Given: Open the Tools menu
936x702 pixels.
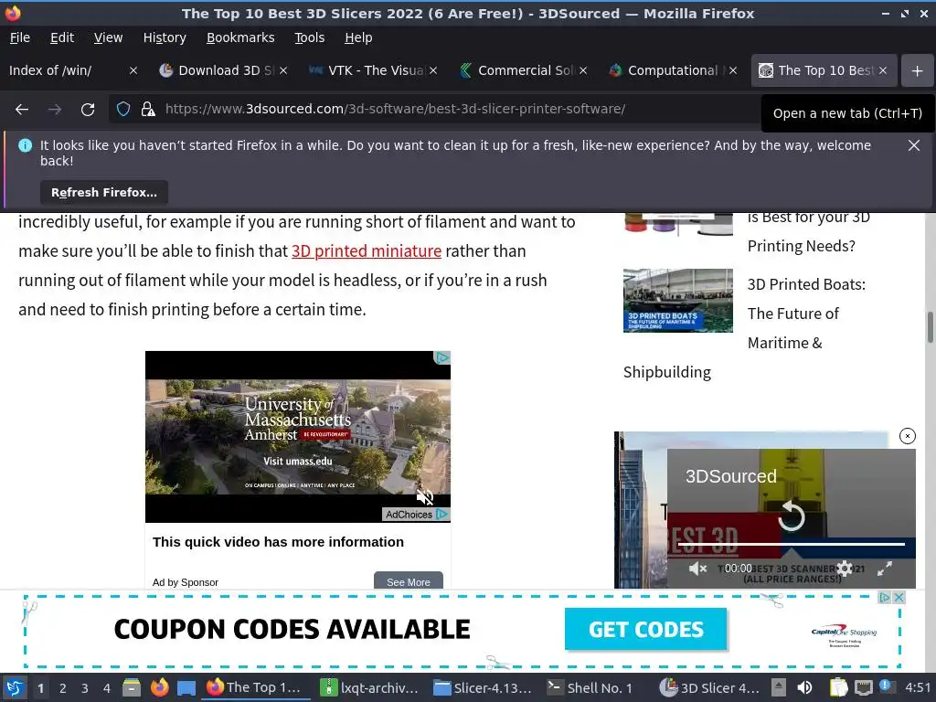Looking at the screenshot, I should 309,37.
